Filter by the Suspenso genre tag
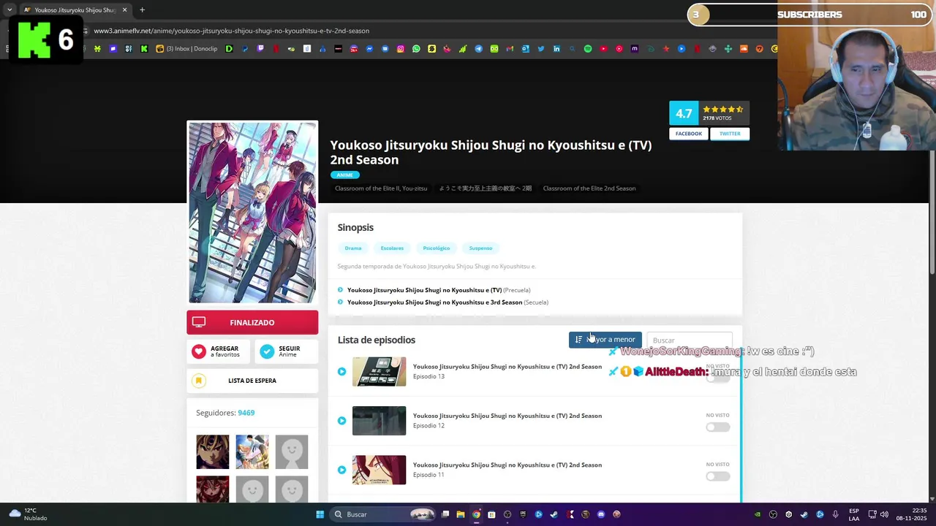Viewport: 936px width, 526px height. tap(480, 248)
